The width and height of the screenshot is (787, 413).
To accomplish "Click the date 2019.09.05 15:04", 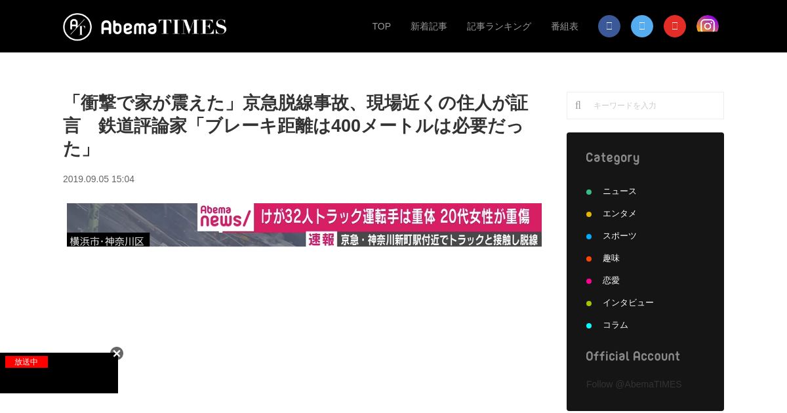I will click(x=98, y=179).
